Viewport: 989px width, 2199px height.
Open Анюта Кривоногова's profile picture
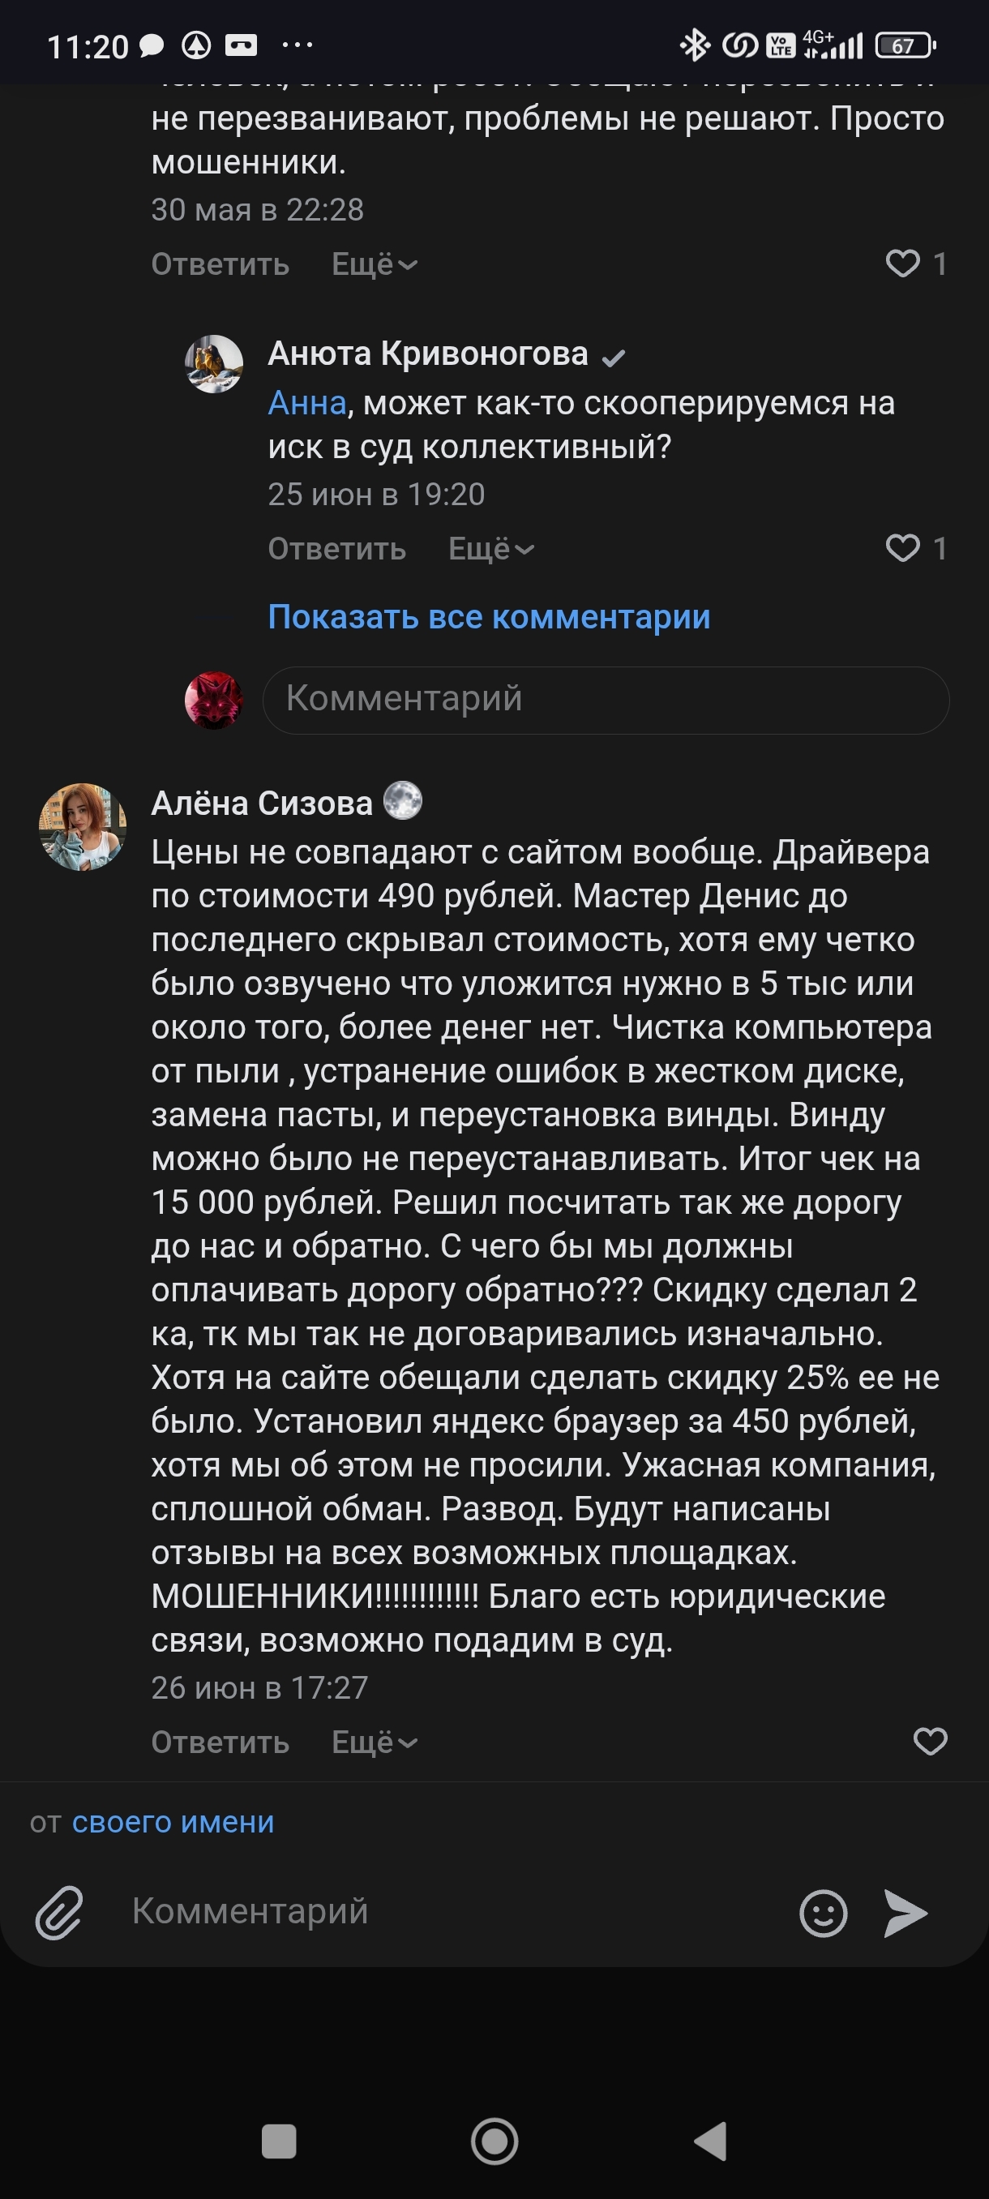click(x=214, y=363)
